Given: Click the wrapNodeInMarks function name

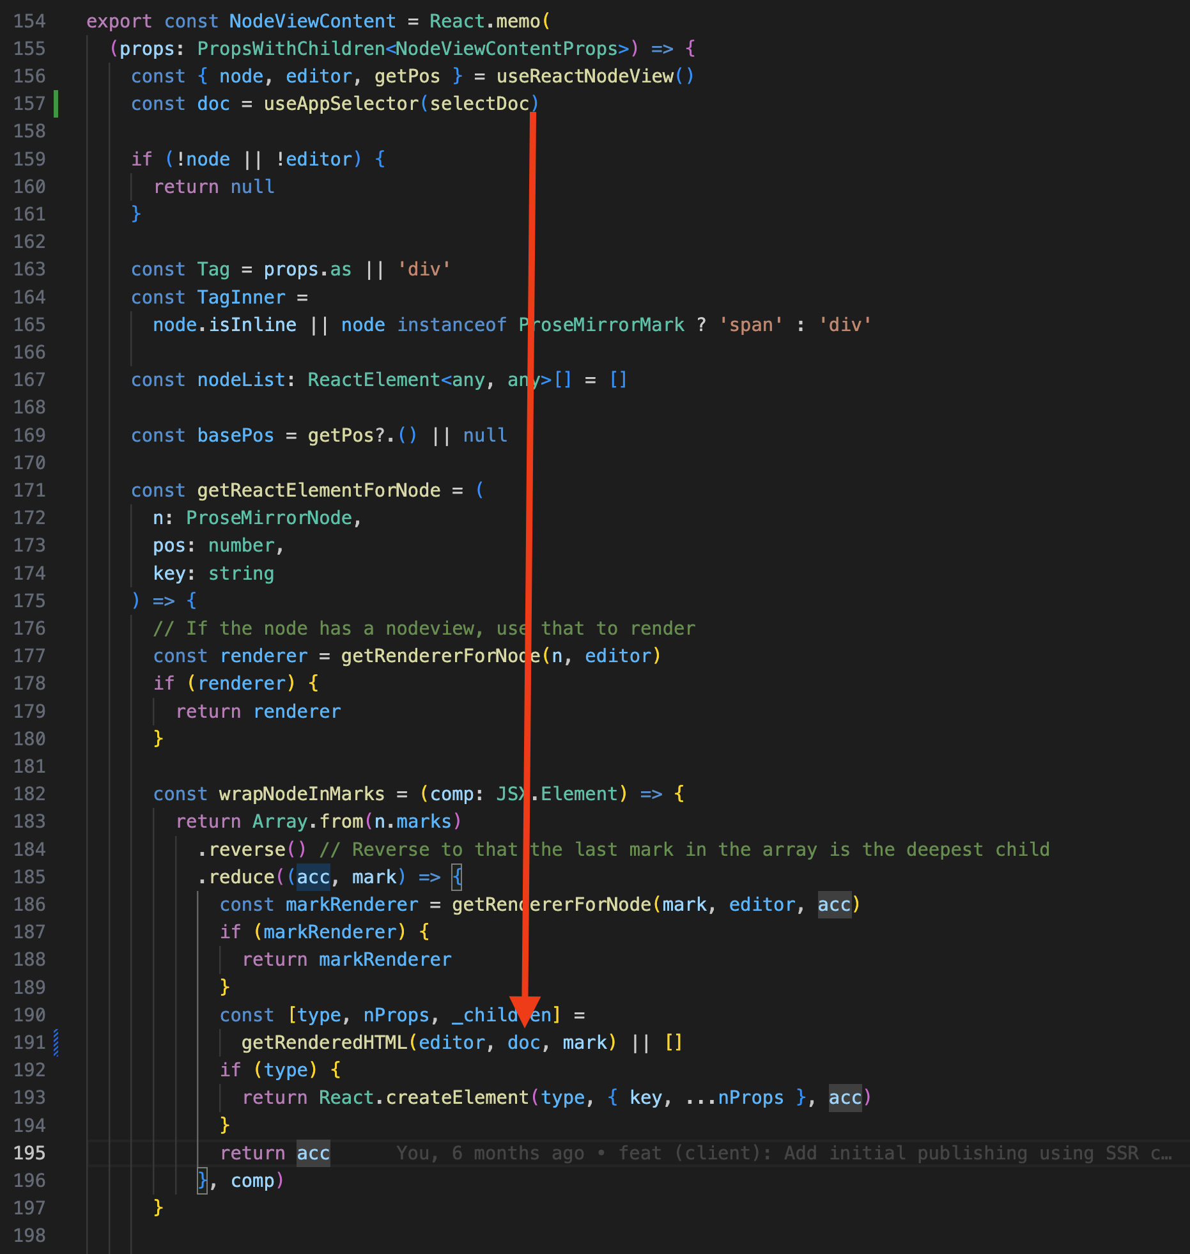Looking at the screenshot, I should (x=302, y=794).
